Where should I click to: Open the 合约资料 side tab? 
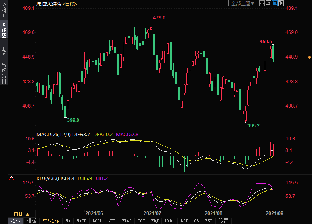4,73
